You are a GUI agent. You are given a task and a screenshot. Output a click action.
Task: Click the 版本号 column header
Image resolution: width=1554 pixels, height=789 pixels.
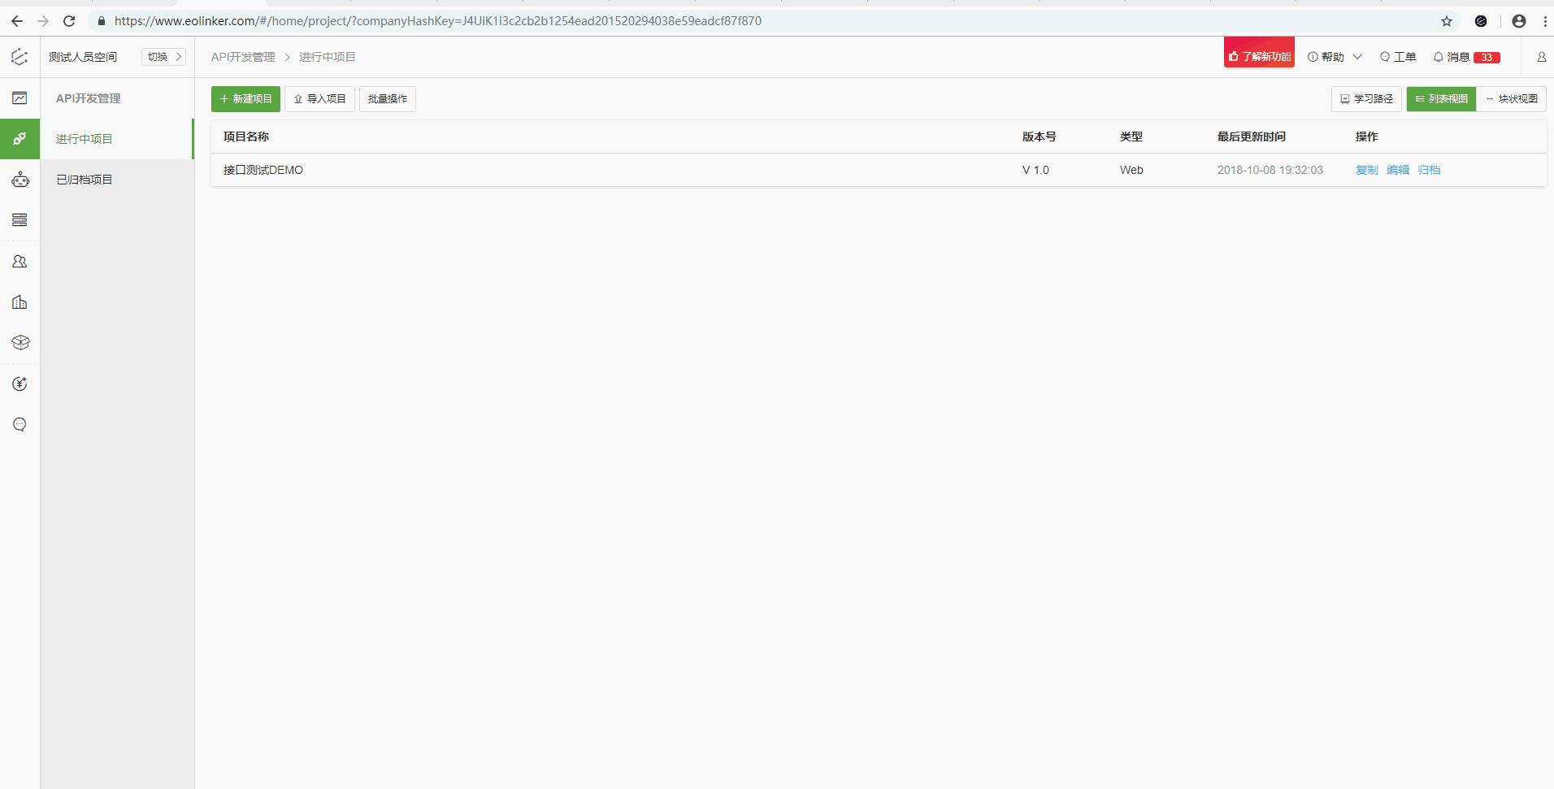coord(1040,137)
